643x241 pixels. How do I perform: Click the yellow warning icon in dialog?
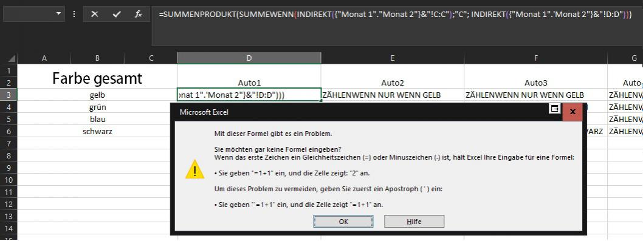click(x=195, y=169)
